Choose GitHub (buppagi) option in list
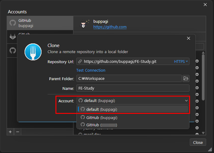Viewport: 214px width, 153px height. [x=133, y=117]
